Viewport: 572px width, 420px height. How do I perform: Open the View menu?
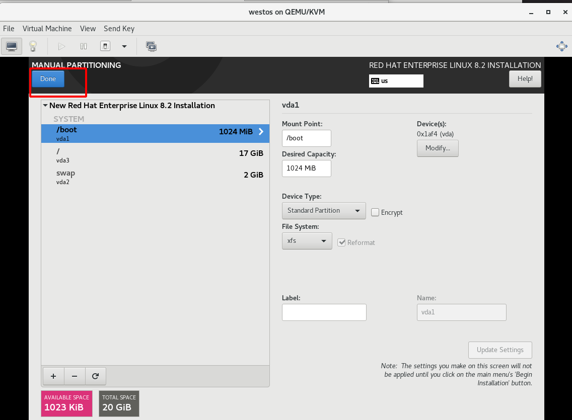pos(88,28)
